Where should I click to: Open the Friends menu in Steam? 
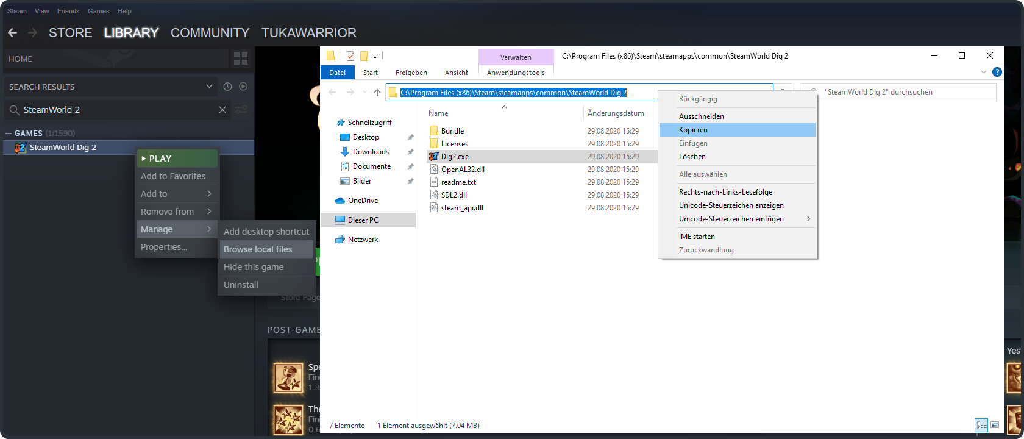[x=68, y=11]
